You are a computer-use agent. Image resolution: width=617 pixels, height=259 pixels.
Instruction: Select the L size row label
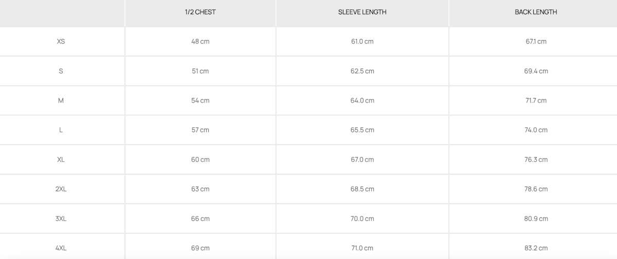pyautogui.click(x=61, y=130)
